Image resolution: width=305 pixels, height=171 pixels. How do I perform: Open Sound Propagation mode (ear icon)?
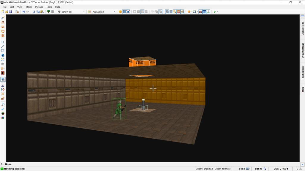click(3, 69)
